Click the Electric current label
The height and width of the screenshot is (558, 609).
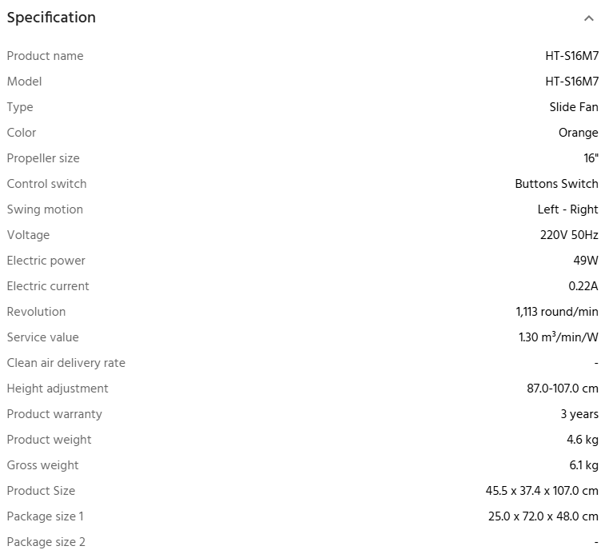click(x=48, y=286)
